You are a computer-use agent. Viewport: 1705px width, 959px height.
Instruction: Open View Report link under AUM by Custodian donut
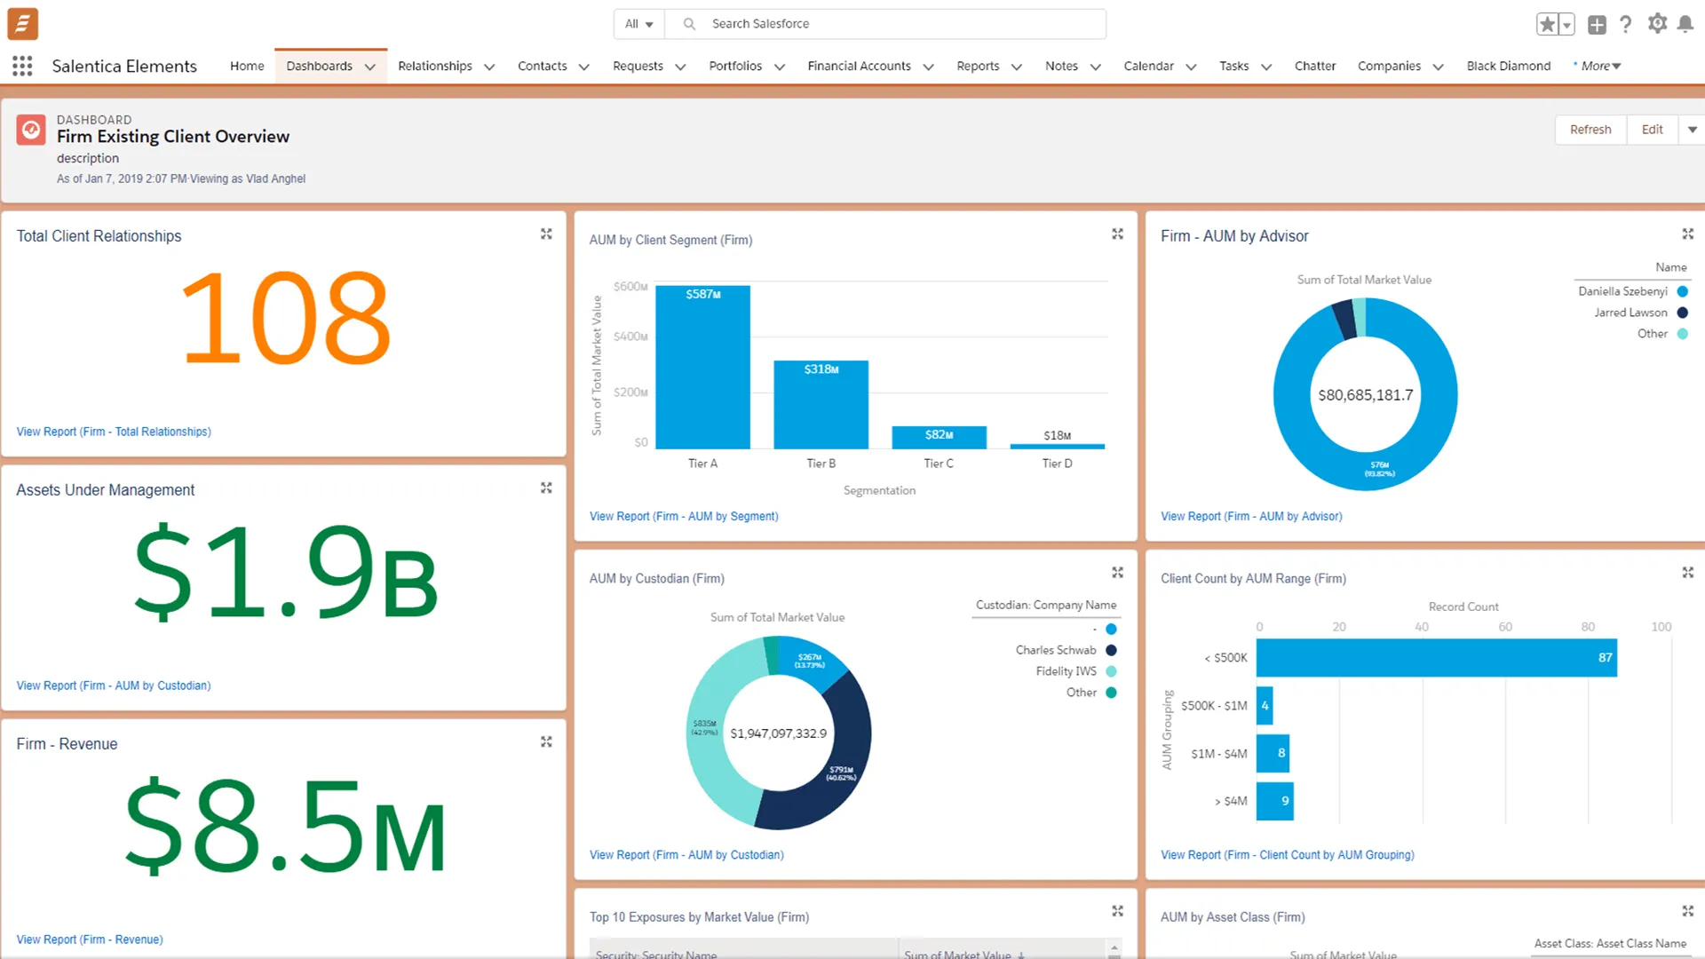686,855
